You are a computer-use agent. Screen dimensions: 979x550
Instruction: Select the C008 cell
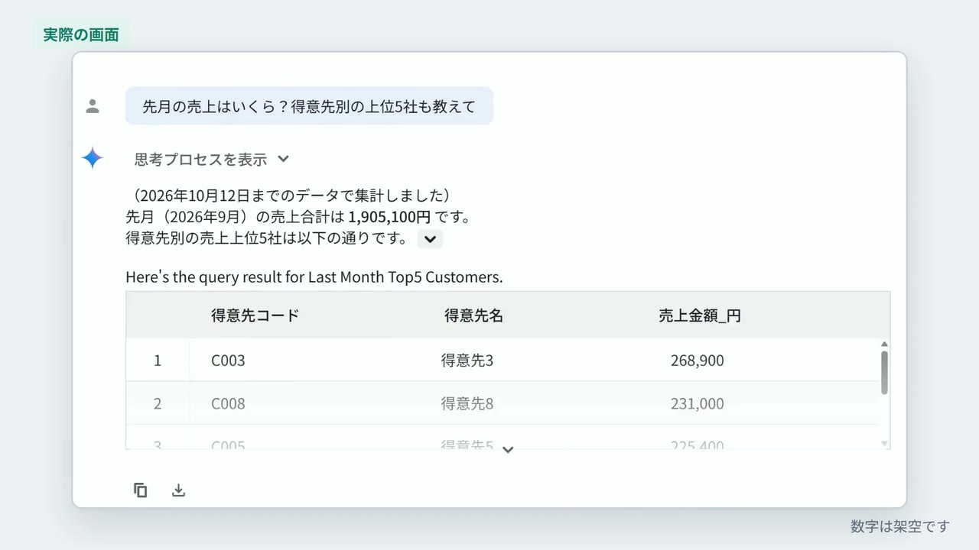click(x=228, y=403)
